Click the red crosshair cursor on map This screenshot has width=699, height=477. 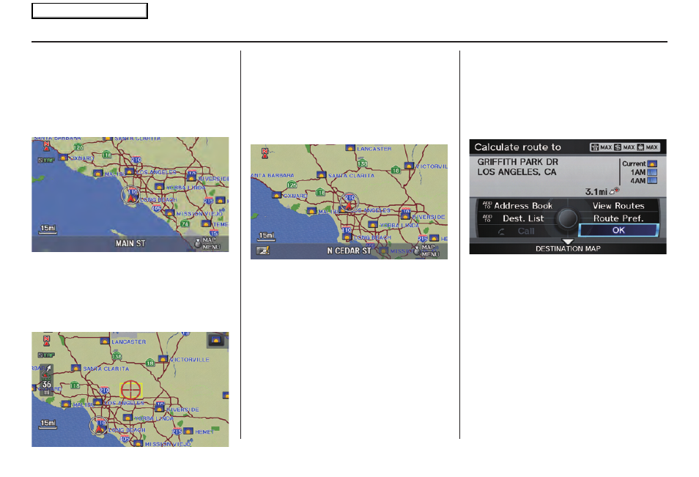click(130, 389)
